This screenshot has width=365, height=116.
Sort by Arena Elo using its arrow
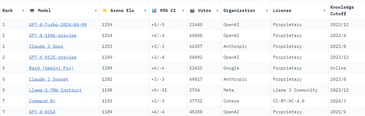coord(145,10)
